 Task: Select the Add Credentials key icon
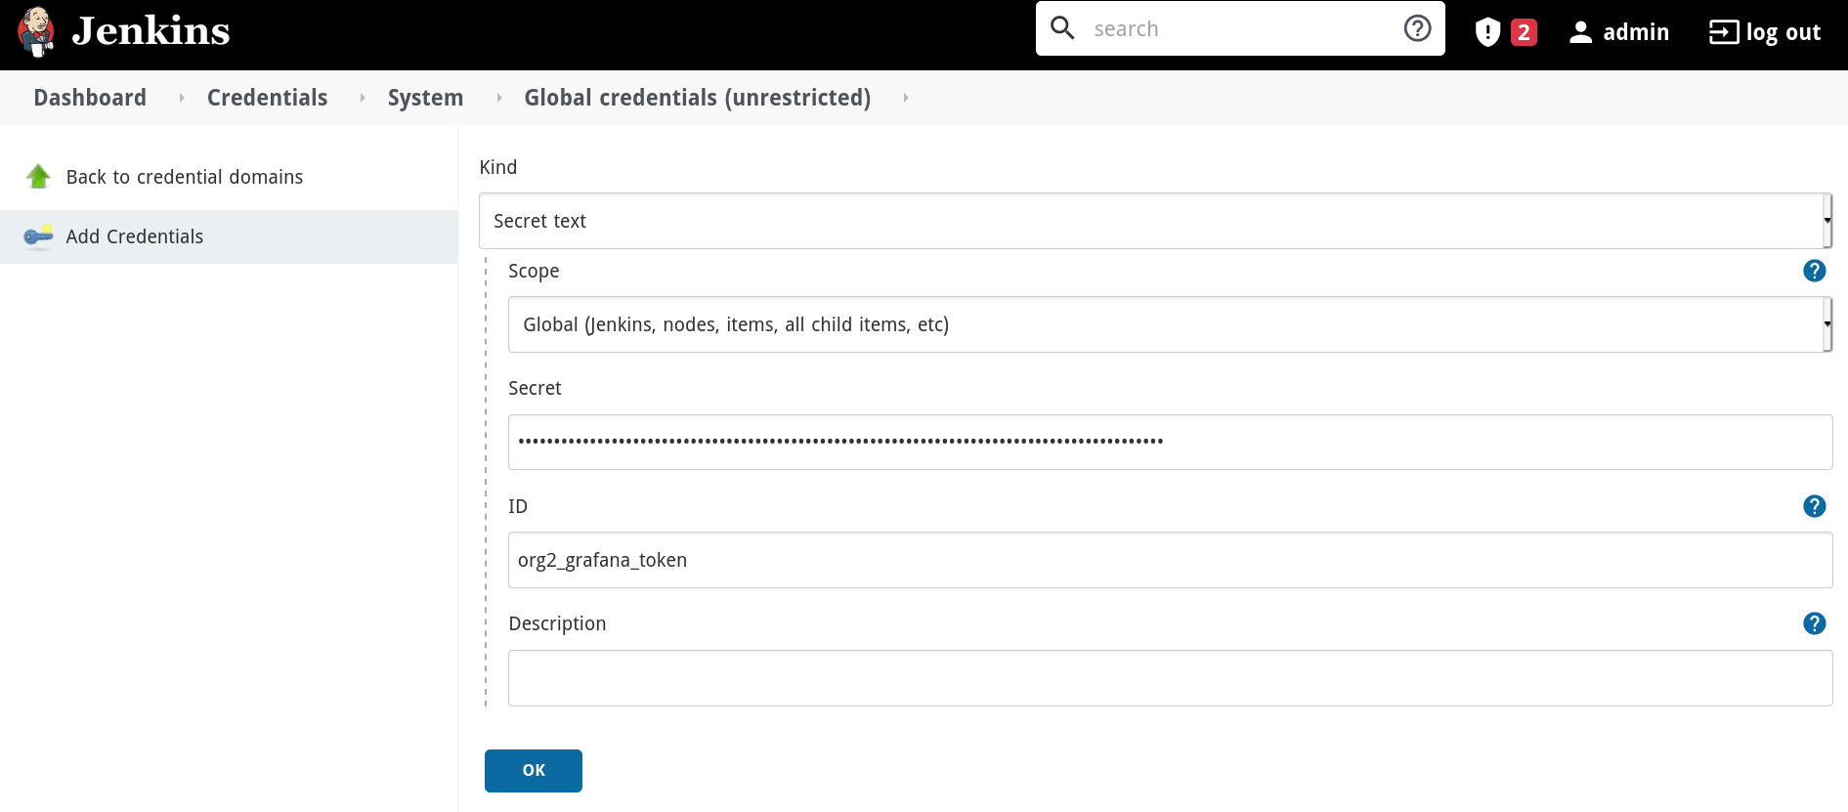[x=38, y=236]
